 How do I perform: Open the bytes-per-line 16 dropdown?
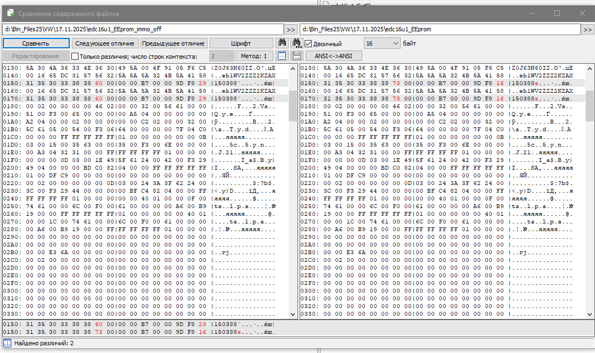(382, 43)
